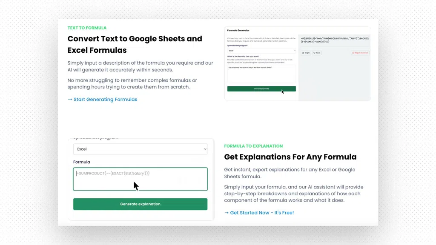Click the Get Explanations For Any Formula heading

point(290,157)
